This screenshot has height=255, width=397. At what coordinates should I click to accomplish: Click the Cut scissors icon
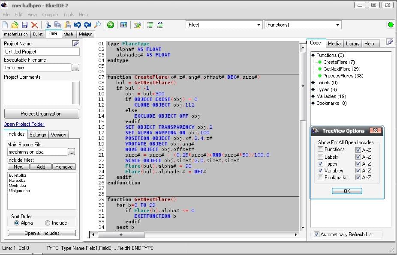[48, 25]
